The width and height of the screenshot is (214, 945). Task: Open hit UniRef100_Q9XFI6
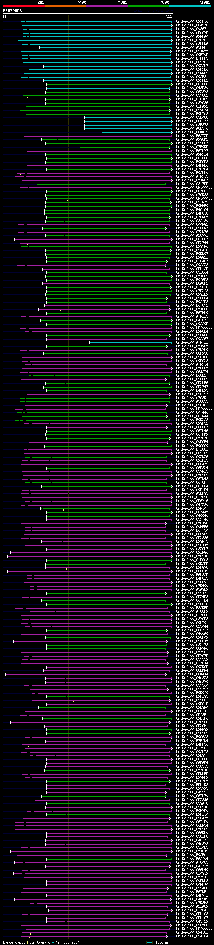pyautogui.click(x=192, y=22)
